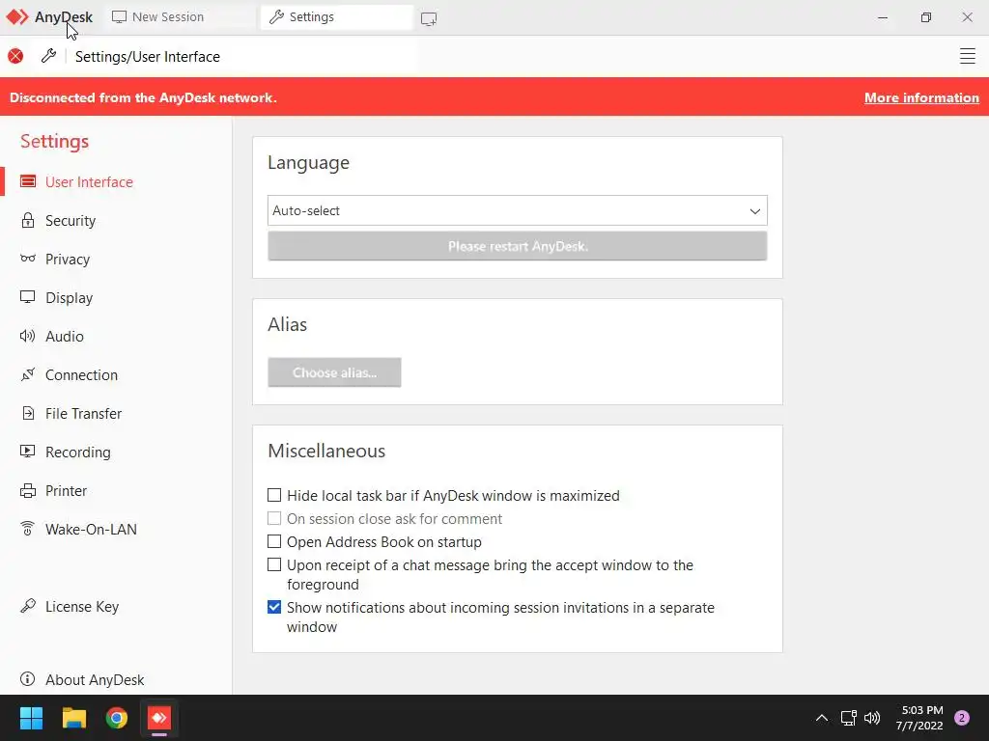Click the Please restart AnyDesk button
The image size is (989, 741).
click(518, 246)
